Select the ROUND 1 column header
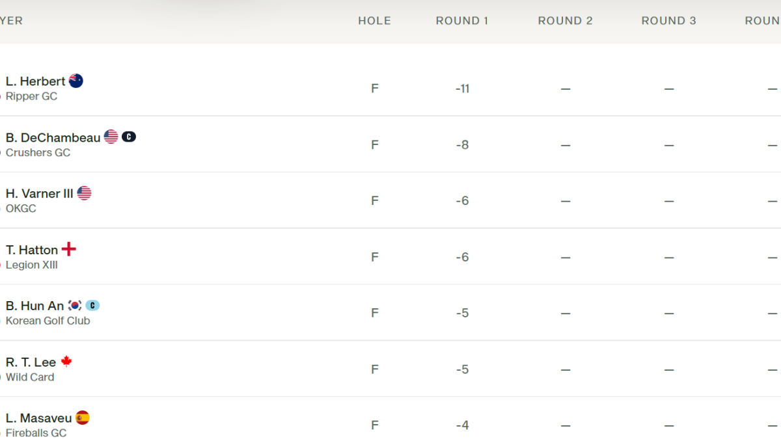 tap(462, 21)
